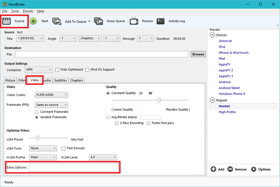Check the 2-Pass Encoding option

pos(116,123)
